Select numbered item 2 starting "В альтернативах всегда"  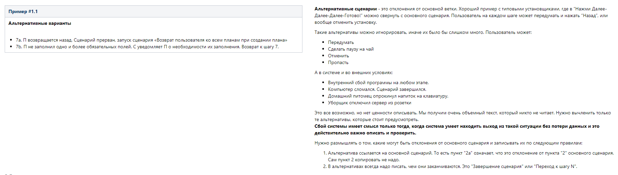(x=452, y=167)
